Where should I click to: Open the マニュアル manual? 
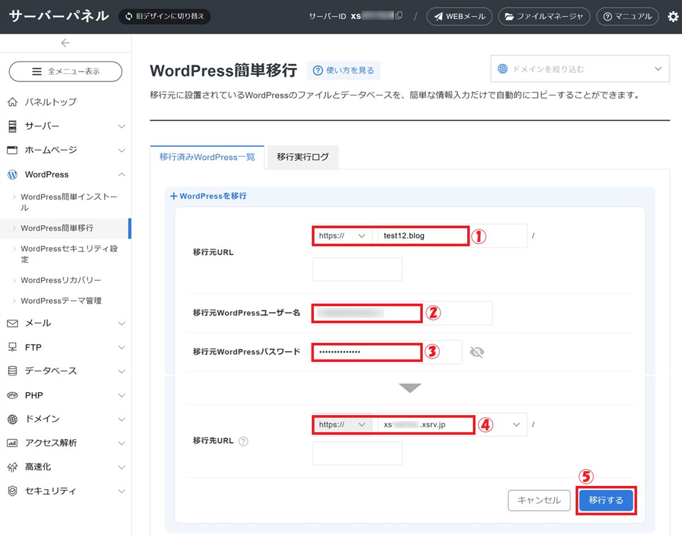(627, 16)
